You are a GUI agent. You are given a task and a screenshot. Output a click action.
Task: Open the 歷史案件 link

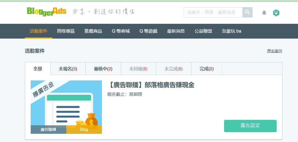tap(275, 51)
